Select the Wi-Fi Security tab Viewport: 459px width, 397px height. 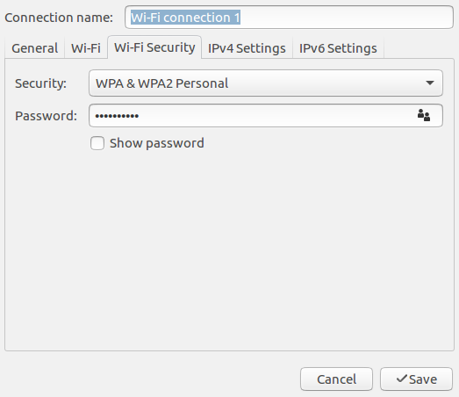click(x=154, y=47)
